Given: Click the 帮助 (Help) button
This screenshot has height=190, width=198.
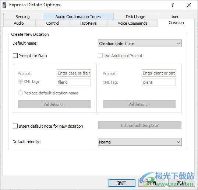Looking at the screenshot, I should [181, 183].
